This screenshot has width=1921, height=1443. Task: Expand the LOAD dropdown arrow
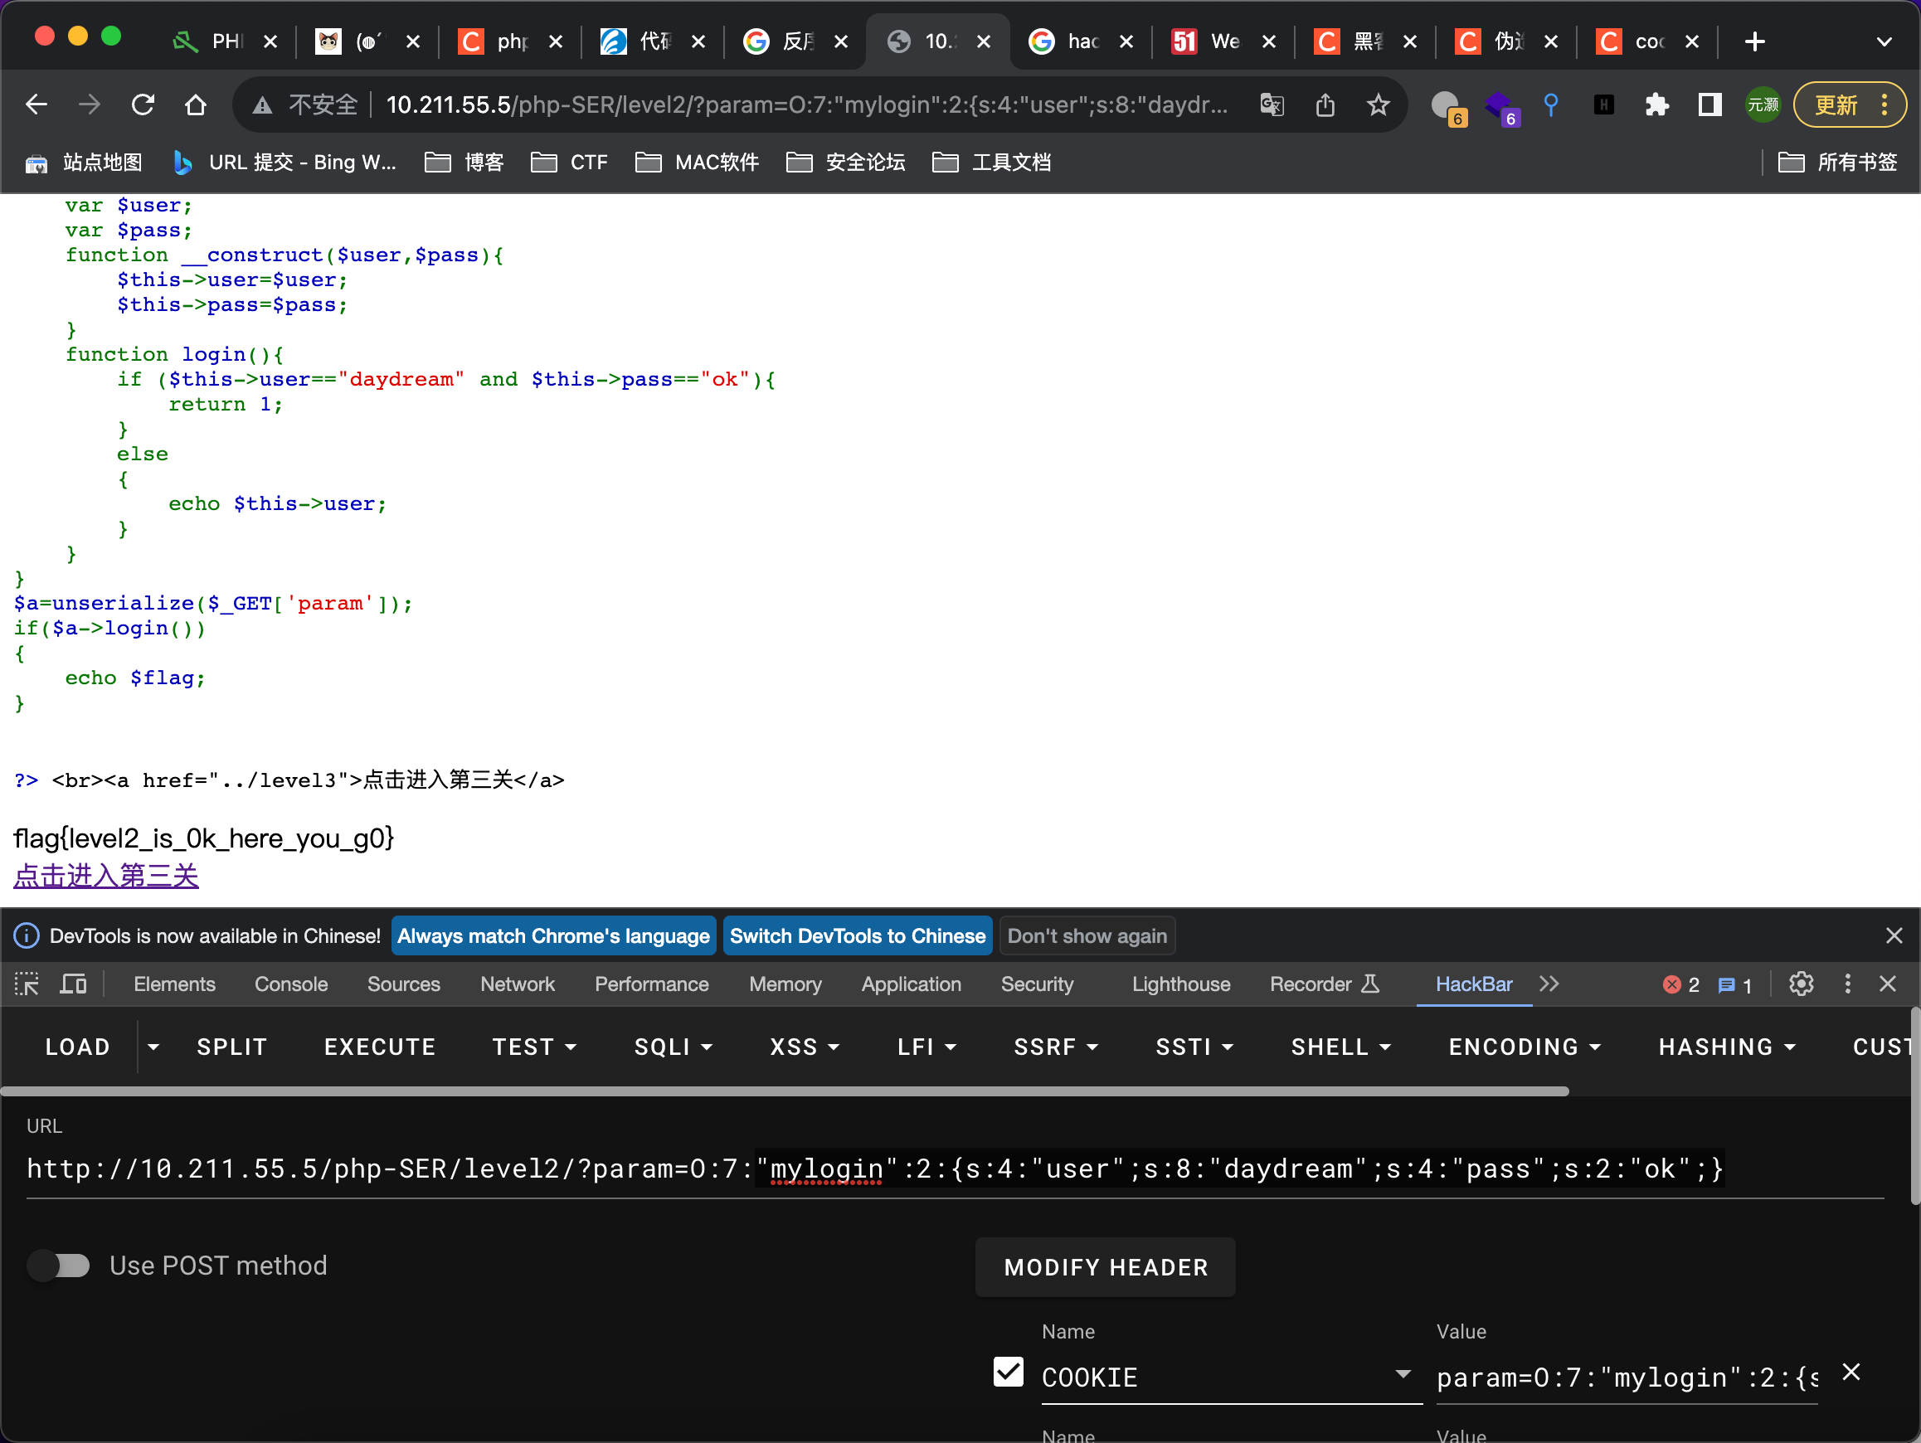pos(153,1047)
